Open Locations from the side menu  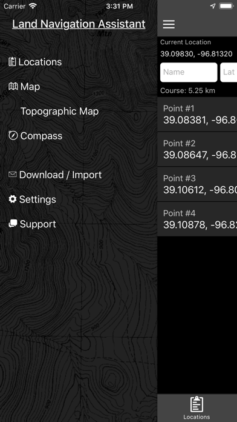[40, 62]
